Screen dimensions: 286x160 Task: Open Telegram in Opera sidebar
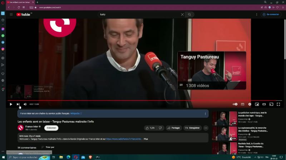[3, 42]
